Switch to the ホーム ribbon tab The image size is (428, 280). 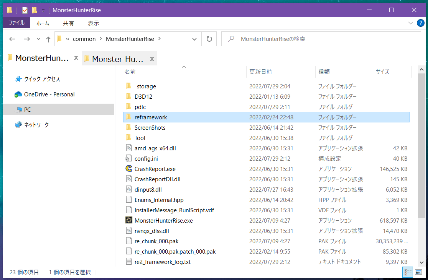point(43,23)
